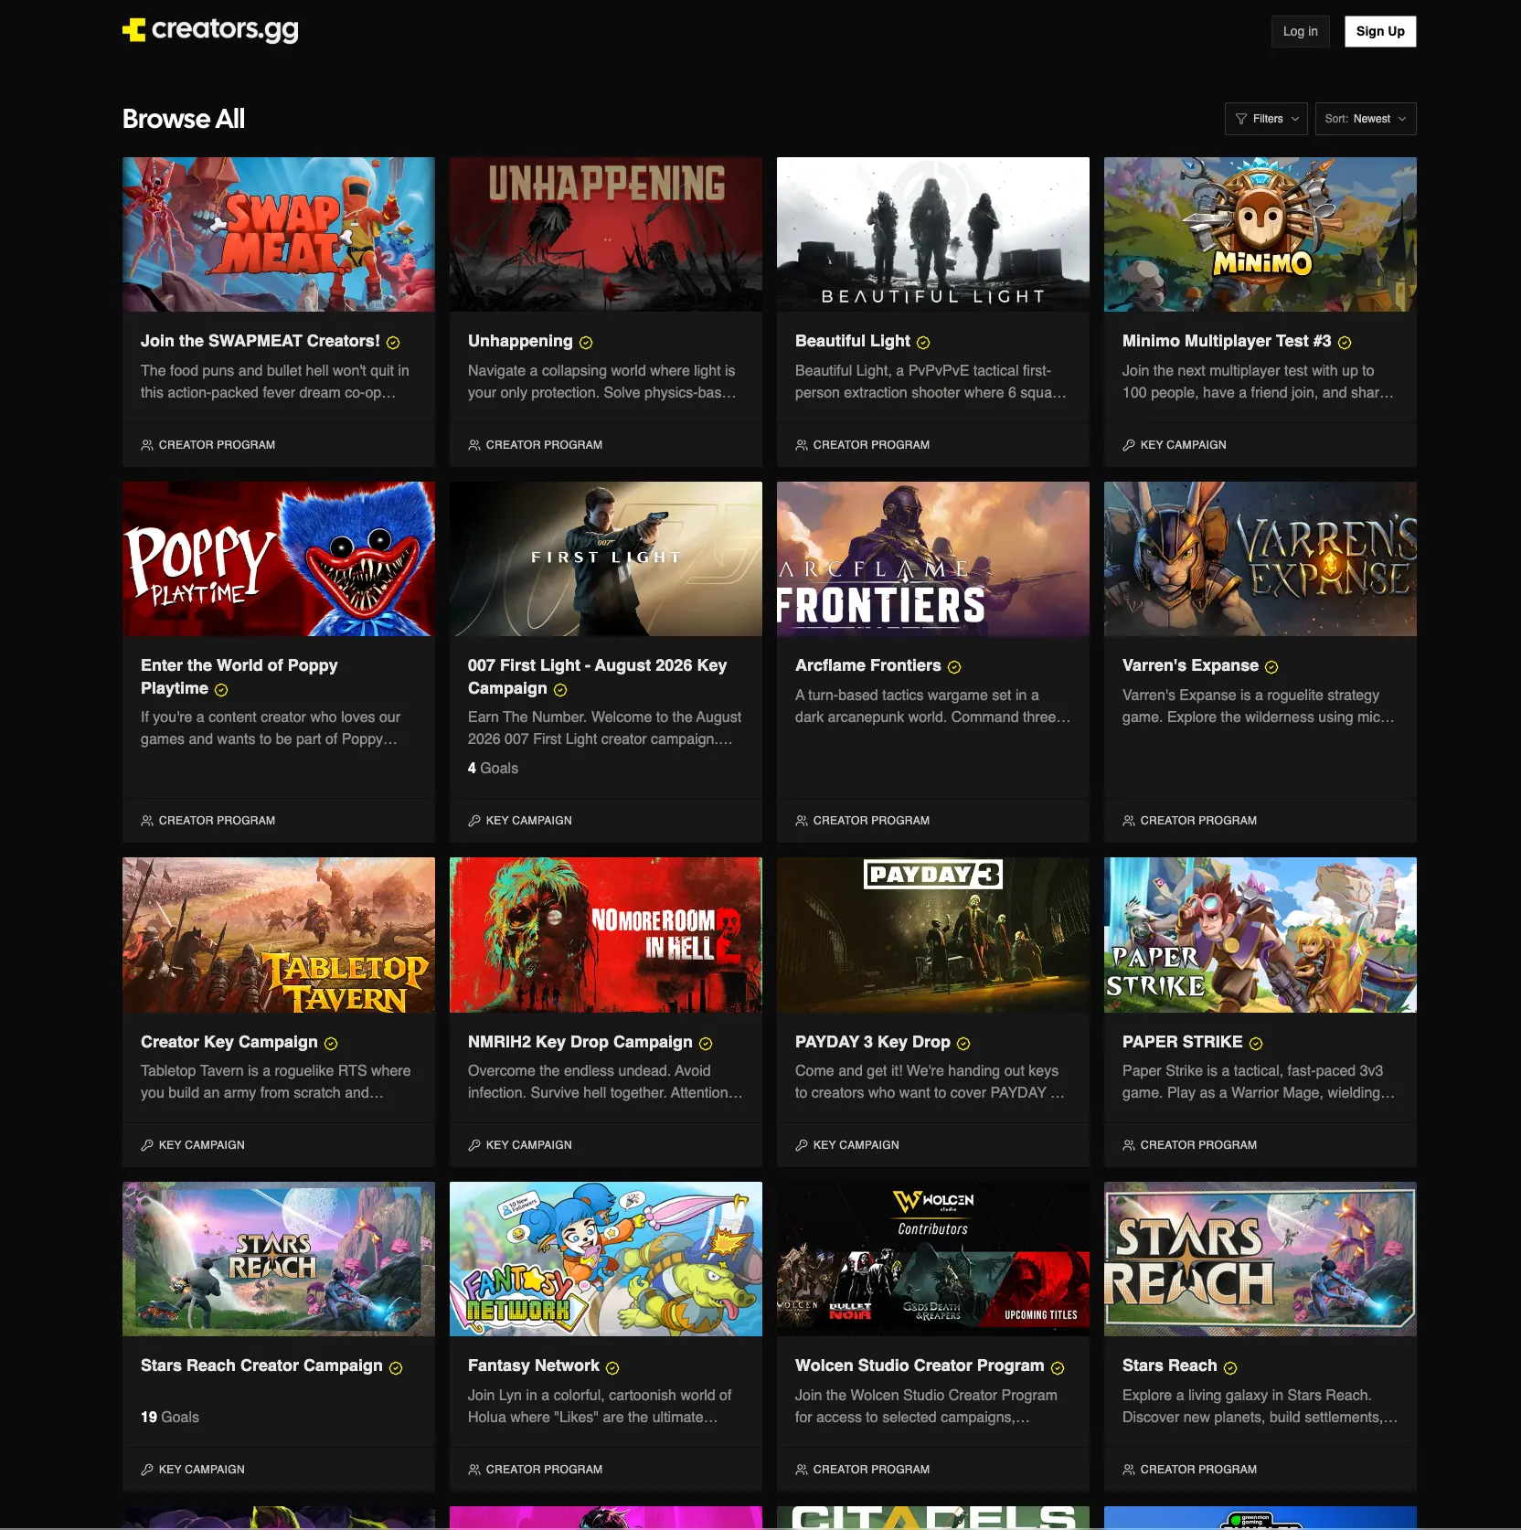
Task: Click verified badge beside Fantasy Network title
Action: [x=612, y=1368]
